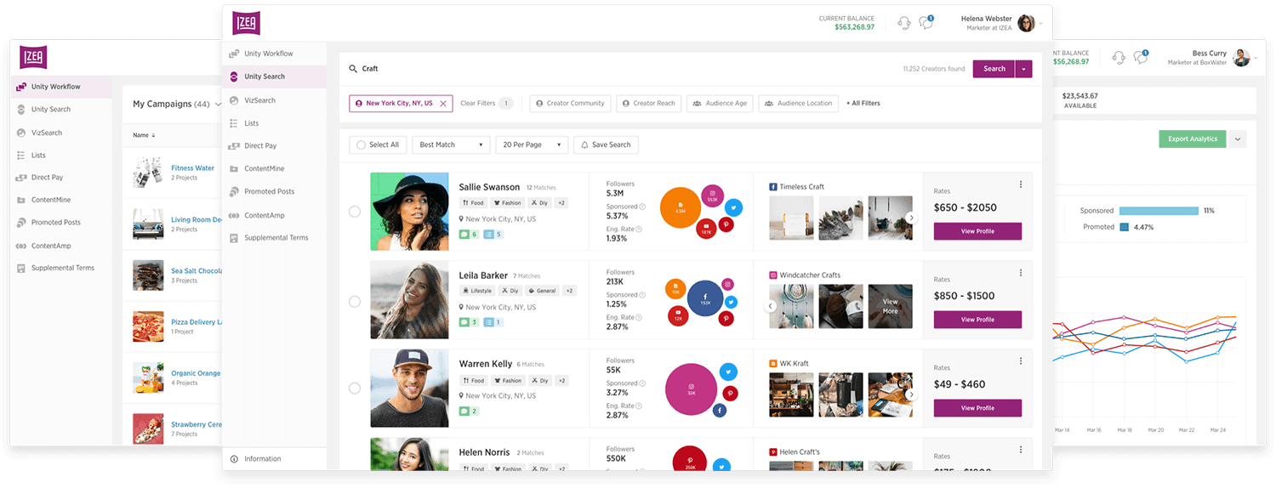Screen dimensions: 1276x488
Task: Click the Sponsored info icon for Sallie Swanson
Action: click(642, 207)
